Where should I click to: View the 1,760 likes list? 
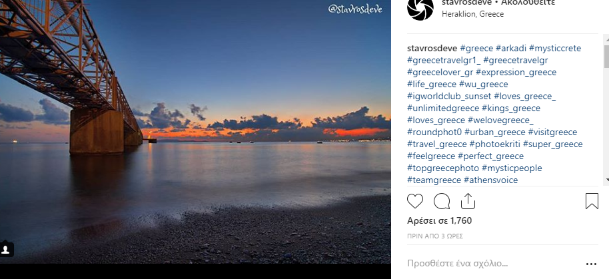coord(439,221)
